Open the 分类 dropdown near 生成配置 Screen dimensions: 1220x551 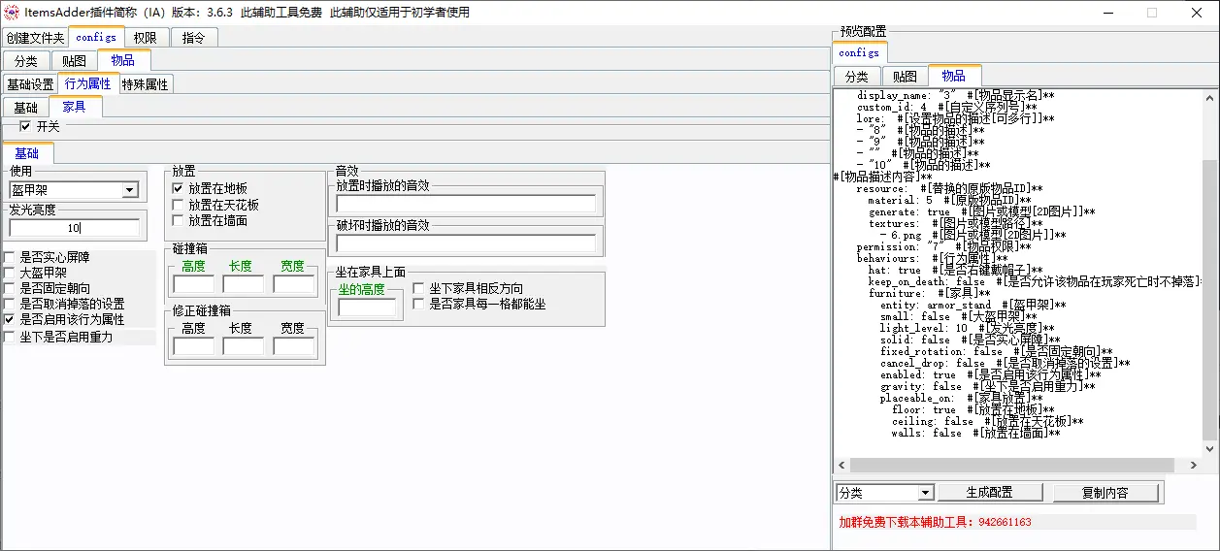(x=925, y=493)
